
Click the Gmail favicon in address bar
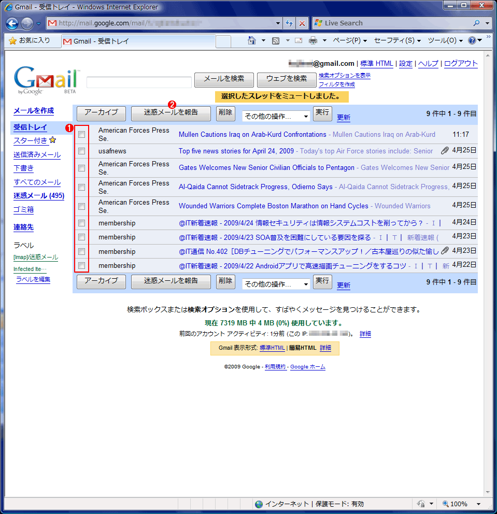click(52, 23)
